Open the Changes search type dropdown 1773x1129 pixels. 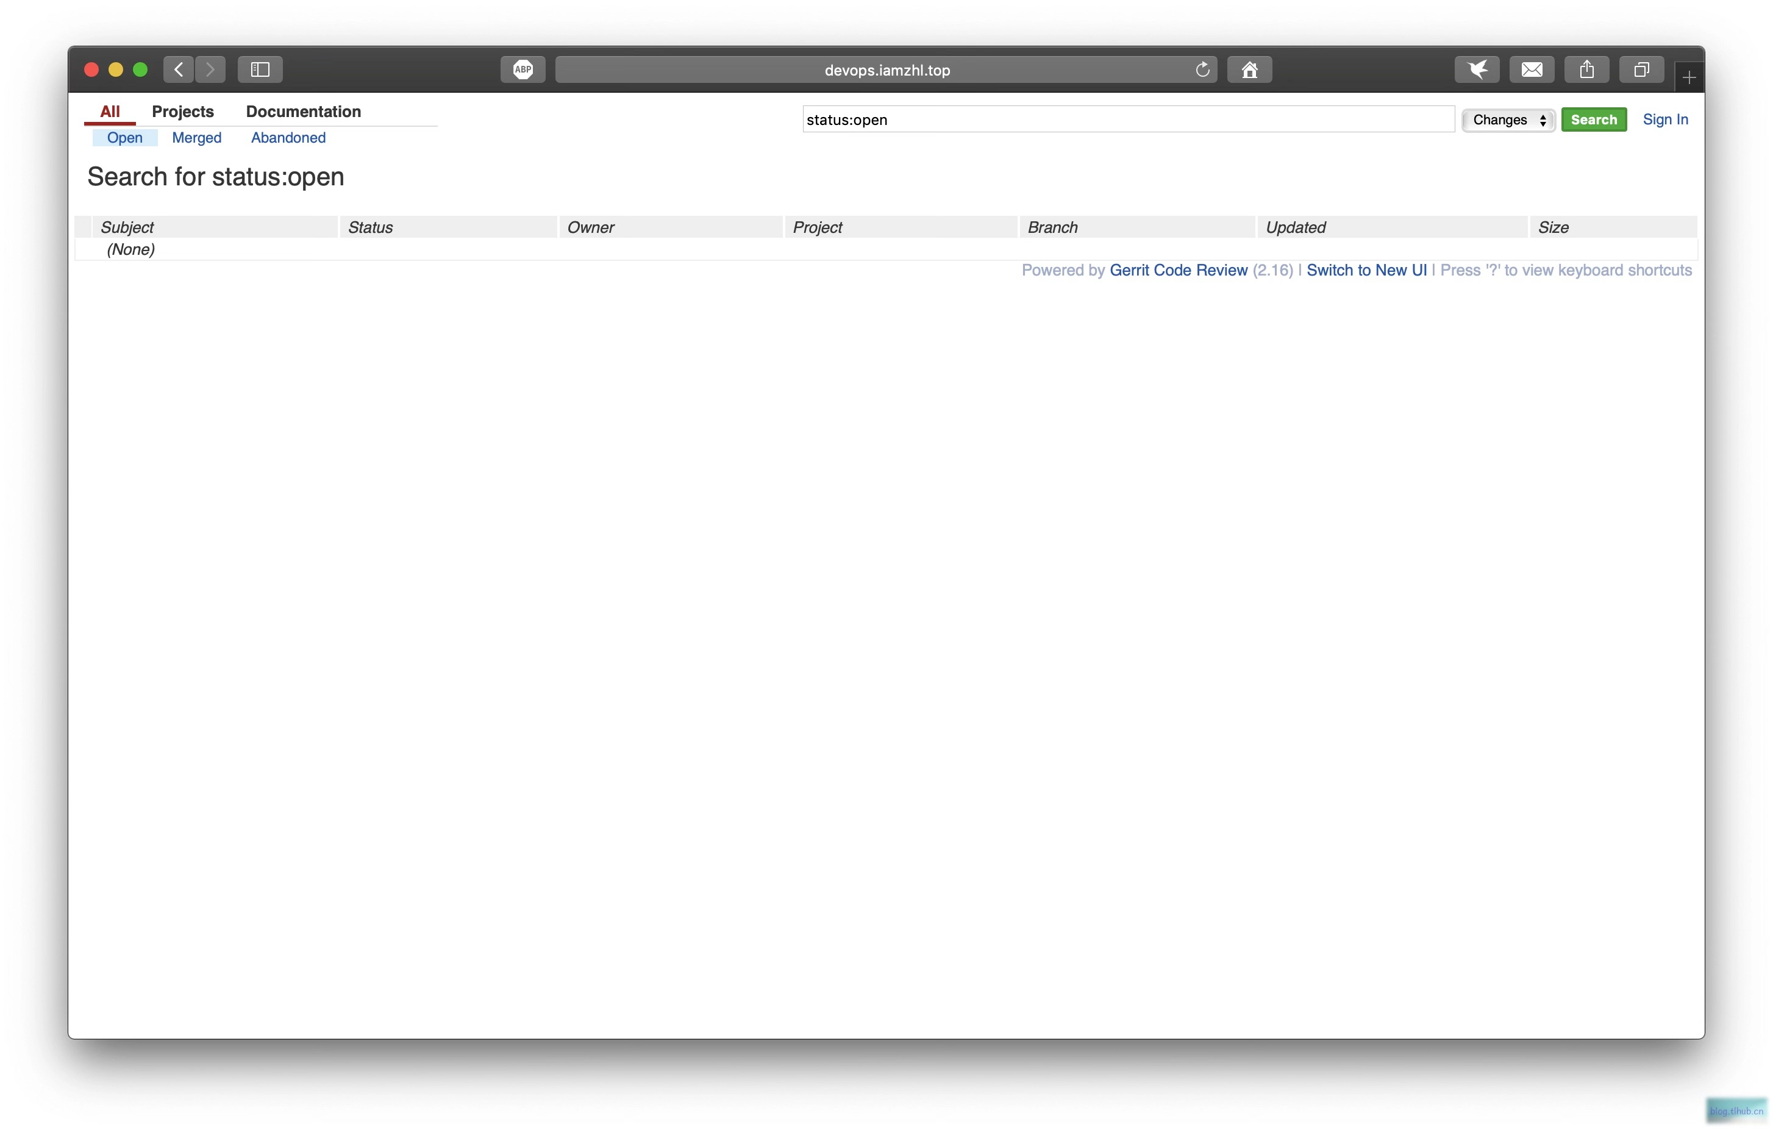[1508, 120]
